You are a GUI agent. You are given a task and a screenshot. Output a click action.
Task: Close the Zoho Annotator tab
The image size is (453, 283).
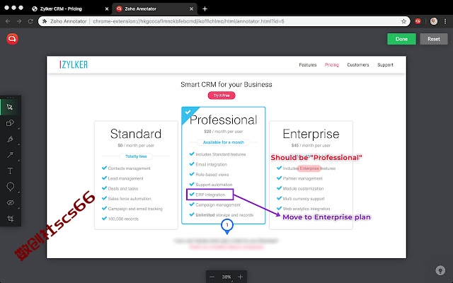pyautogui.click(x=191, y=9)
